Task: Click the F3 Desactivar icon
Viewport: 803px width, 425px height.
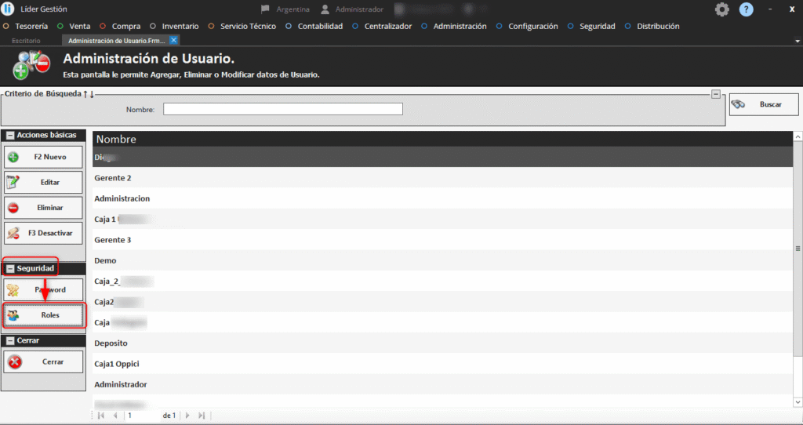Action: (x=13, y=233)
